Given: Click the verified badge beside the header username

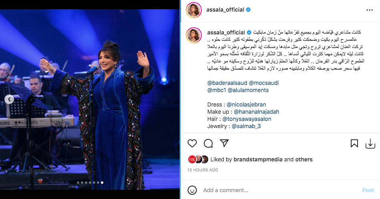Looking at the screenshot, I should pos(248,10).
